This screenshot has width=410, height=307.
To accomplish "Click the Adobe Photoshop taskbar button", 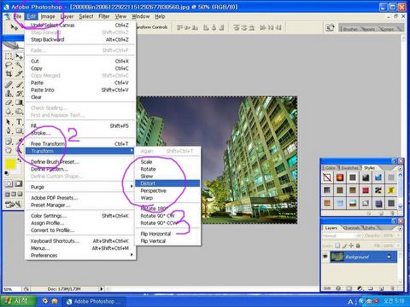I will point(93,301).
